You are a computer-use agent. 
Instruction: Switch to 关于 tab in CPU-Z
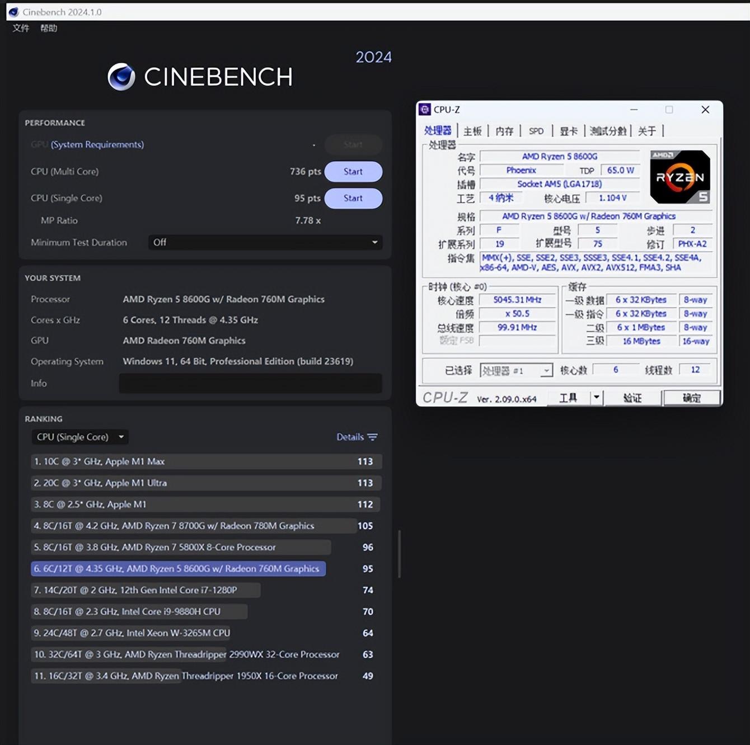[647, 131]
